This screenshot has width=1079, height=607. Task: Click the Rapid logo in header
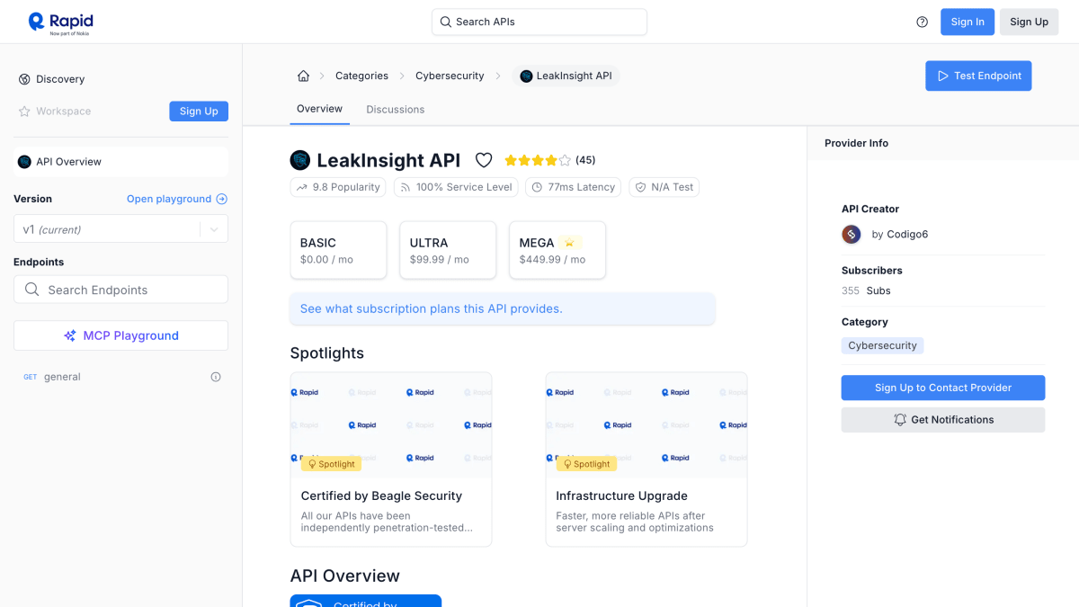[60, 22]
